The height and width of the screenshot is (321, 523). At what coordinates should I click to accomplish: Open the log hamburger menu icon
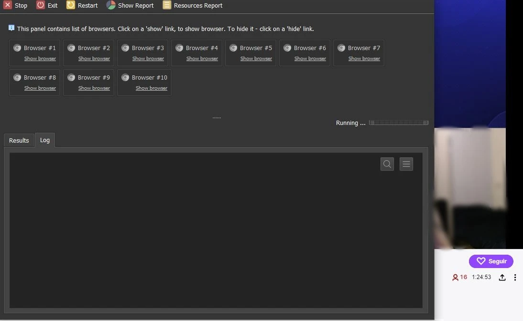coord(406,164)
